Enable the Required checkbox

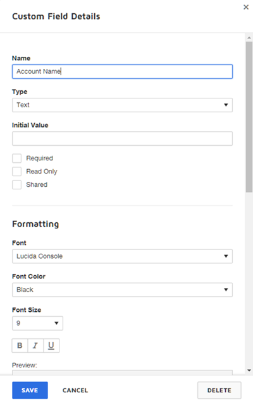coord(17,158)
